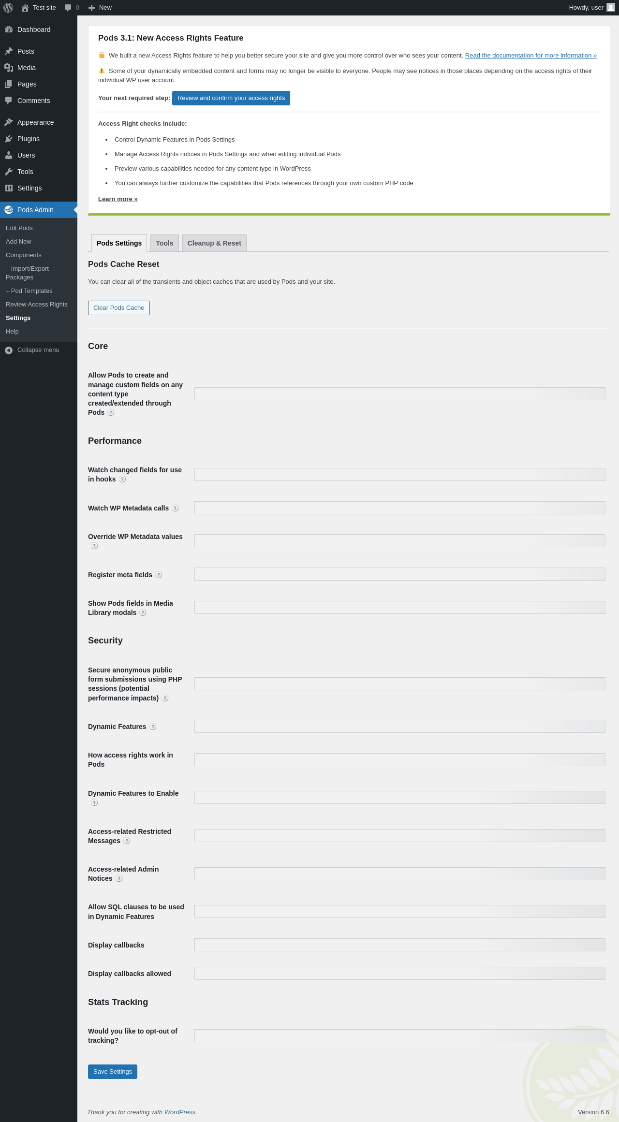The height and width of the screenshot is (1122, 619).
Task: Open the Dynamic Features setting dropdown
Action: tap(399, 726)
